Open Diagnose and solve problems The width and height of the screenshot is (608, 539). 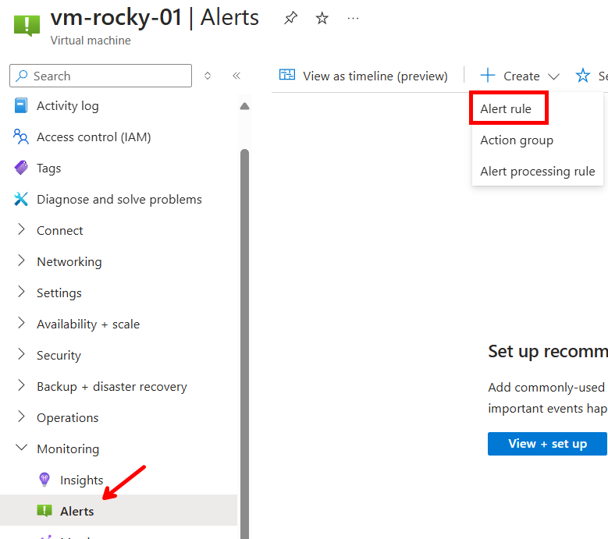[119, 199]
